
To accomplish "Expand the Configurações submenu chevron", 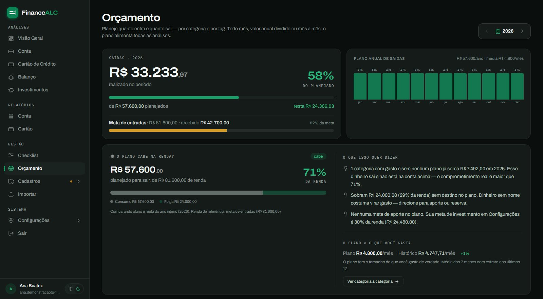I will pos(79,221).
